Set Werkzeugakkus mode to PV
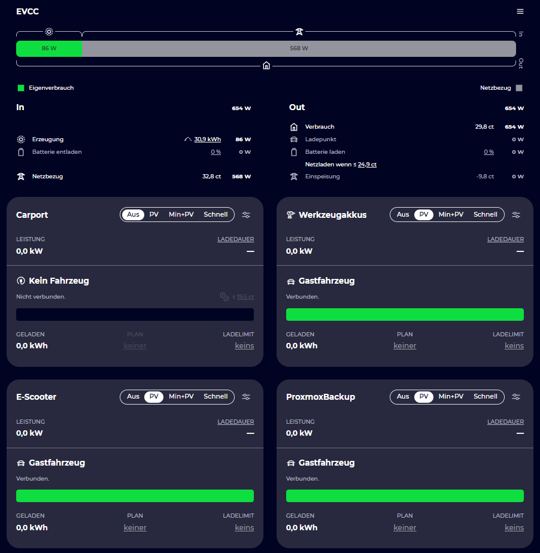The height and width of the screenshot is (553, 540). pyautogui.click(x=424, y=214)
